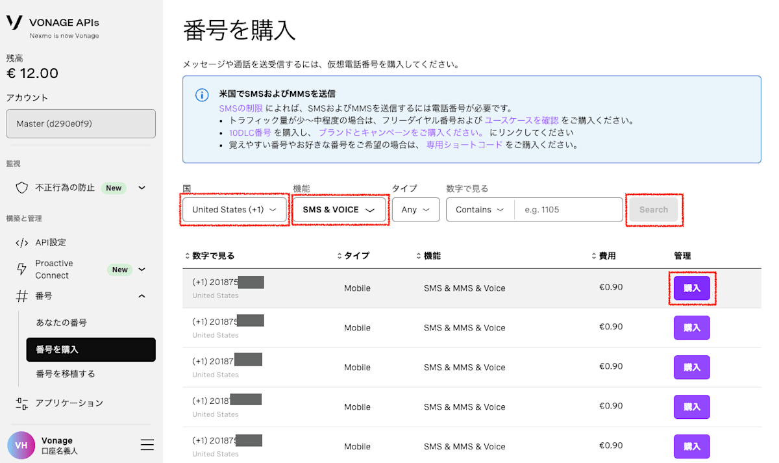This screenshot has height=463, width=779.
Task: Click 購入 for the 20187 number row
Action: pyautogui.click(x=692, y=367)
